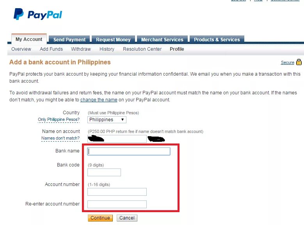Open the My Account tab
This screenshot has width=304, height=225.
pyautogui.click(x=29, y=39)
